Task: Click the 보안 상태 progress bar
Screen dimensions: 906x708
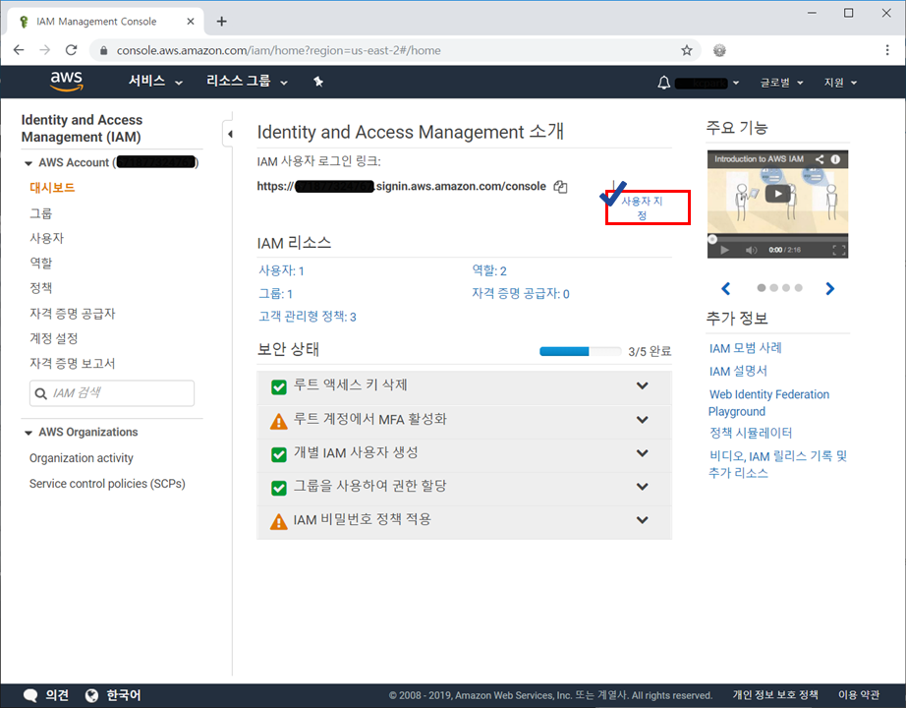Action: 580,351
